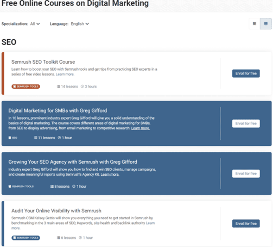This screenshot has height=247, width=273.
Task: Open Semrush SEO Toolkit Course title
Action: pos(43,62)
